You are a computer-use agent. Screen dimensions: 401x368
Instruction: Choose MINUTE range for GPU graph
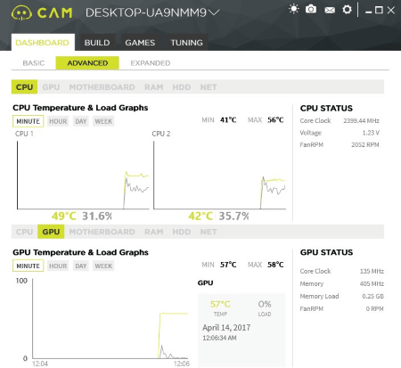[28, 266]
